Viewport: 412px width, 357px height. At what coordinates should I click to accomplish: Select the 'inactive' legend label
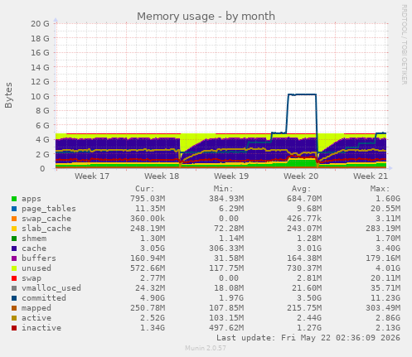coord(41,328)
